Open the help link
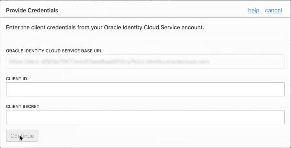The width and height of the screenshot is (291, 148). [x=253, y=11]
